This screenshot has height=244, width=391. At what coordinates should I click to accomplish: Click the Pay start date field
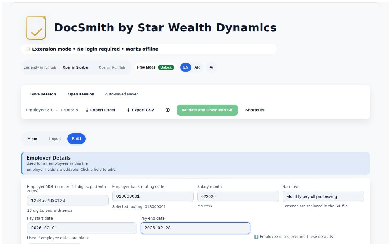click(x=82, y=228)
